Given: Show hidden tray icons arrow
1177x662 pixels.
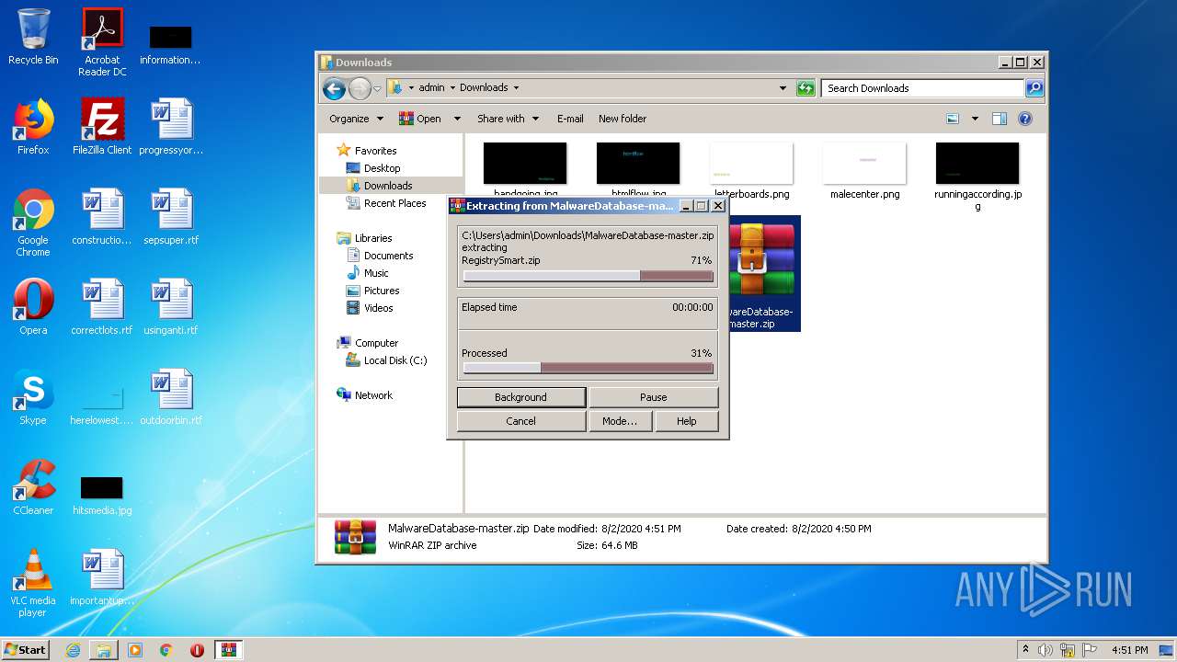Looking at the screenshot, I should click(x=1025, y=650).
